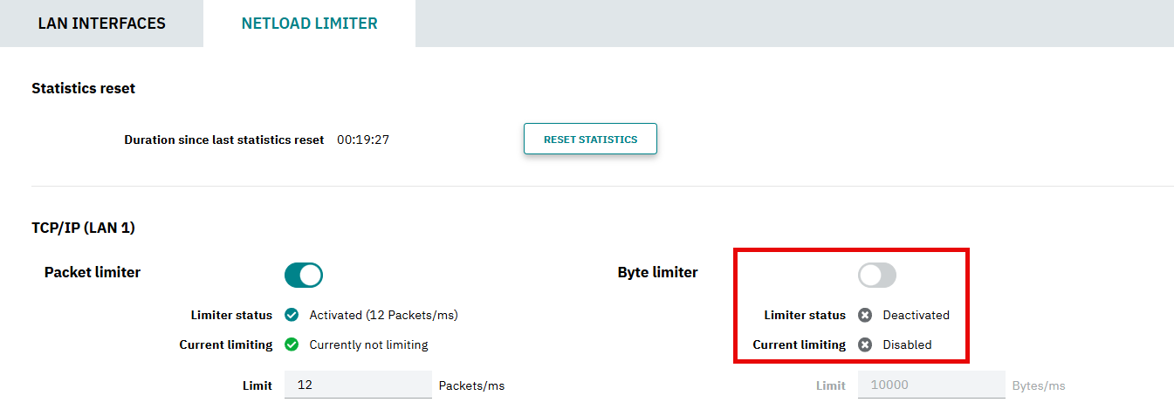This screenshot has height=409, width=1174.
Task: Click the Statistics reset heading
Action: (x=83, y=88)
